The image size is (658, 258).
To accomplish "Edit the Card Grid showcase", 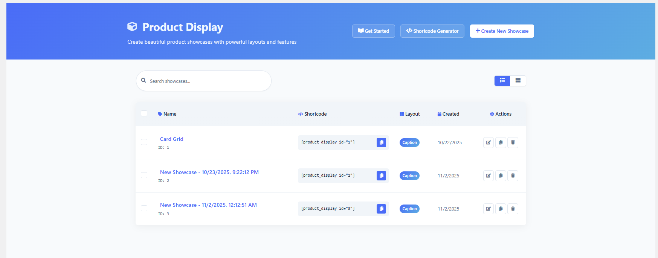I will (x=488, y=142).
